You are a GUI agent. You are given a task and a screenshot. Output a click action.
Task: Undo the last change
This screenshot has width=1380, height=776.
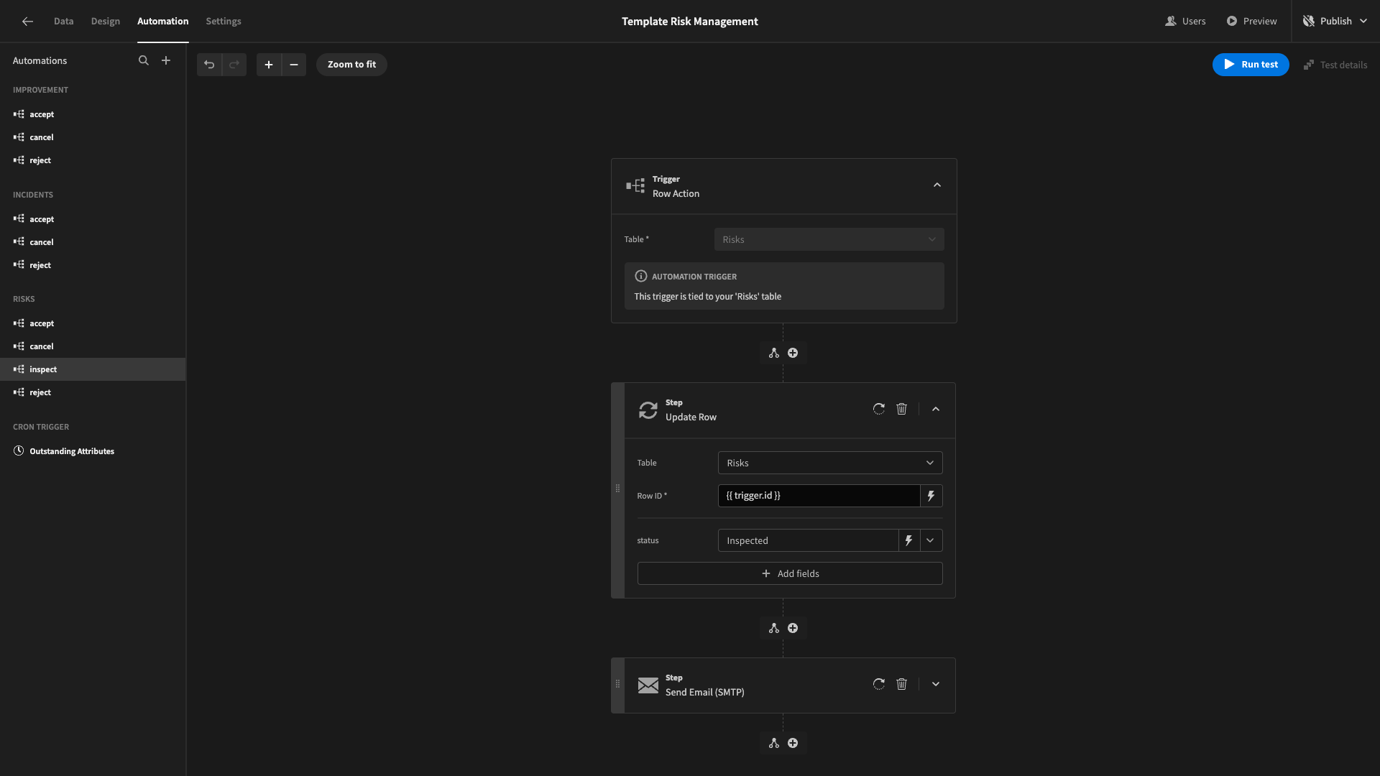[x=209, y=65]
